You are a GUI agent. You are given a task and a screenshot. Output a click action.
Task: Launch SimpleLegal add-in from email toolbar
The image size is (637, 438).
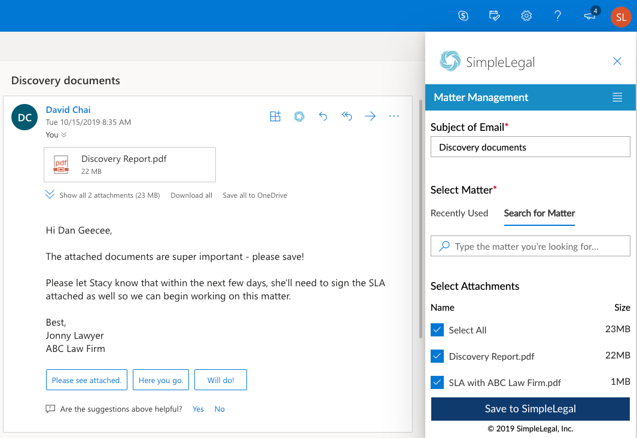(299, 117)
